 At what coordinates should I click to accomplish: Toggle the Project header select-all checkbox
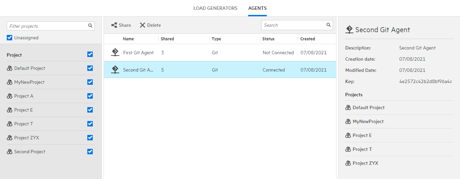pyautogui.click(x=90, y=54)
